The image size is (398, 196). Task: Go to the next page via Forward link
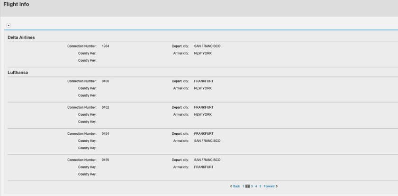tap(269, 186)
